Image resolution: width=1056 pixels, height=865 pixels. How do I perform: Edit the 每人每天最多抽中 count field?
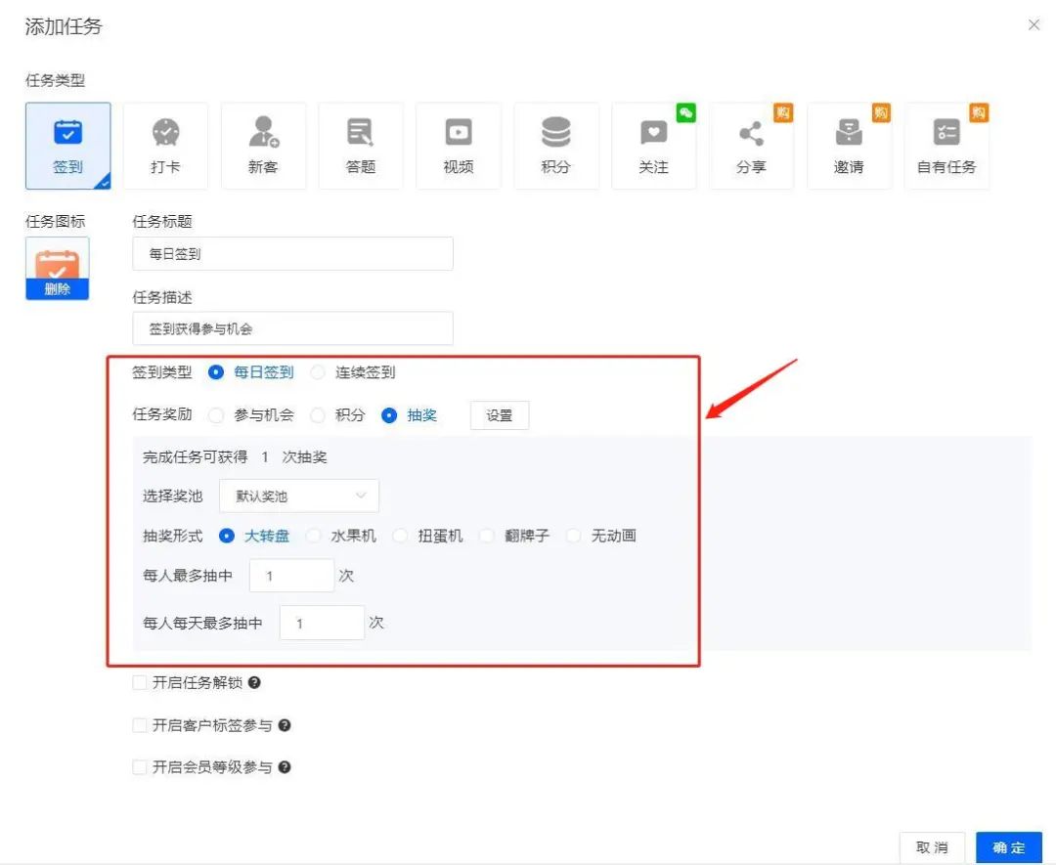322,623
